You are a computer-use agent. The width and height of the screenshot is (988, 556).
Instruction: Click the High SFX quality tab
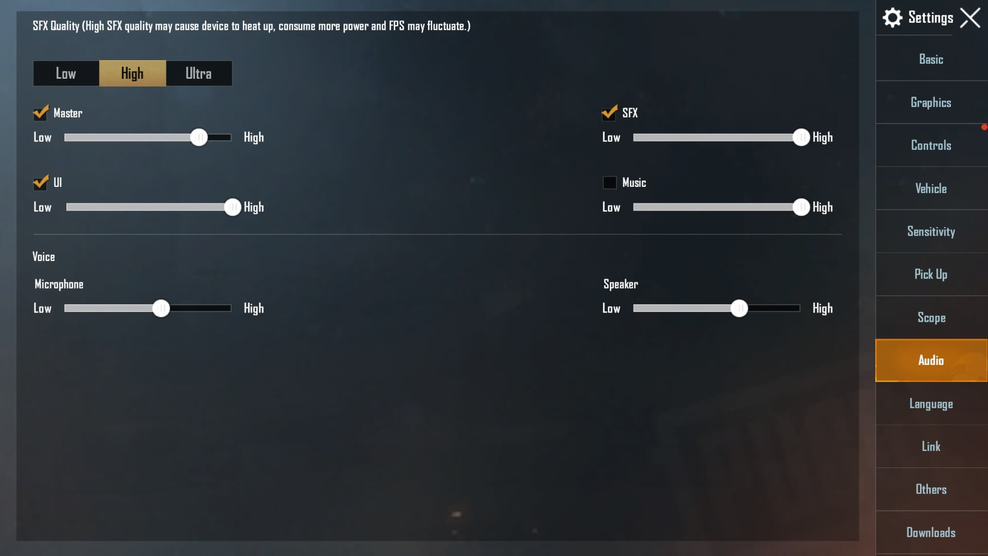[132, 73]
